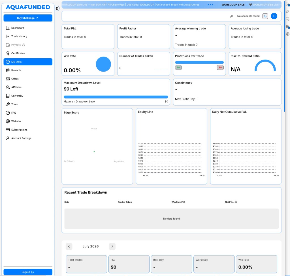
Task: Click the Rewards gift icon
Action: (8, 70)
